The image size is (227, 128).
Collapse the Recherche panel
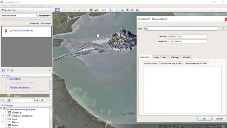[2, 10]
